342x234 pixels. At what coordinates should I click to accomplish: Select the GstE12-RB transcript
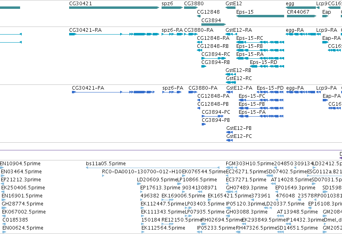point(231,74)
